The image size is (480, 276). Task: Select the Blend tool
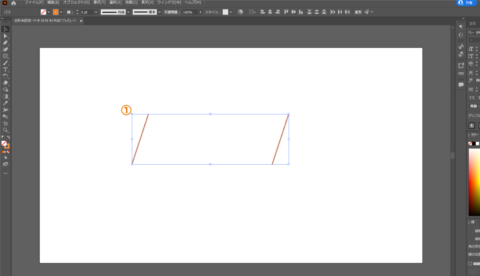[x=5, y=116]
